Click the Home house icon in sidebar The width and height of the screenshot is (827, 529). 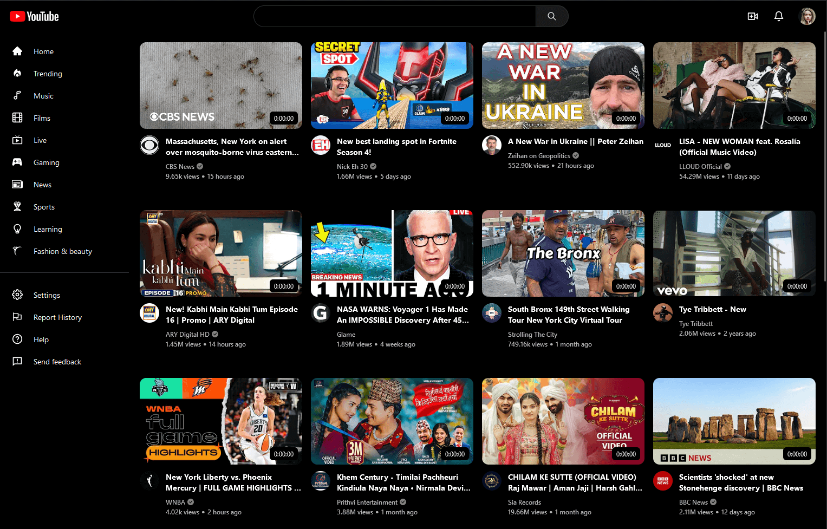coord(17,51)
